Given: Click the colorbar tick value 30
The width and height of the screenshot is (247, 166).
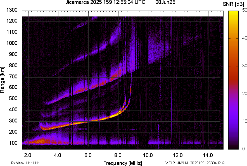Looking at the screenshot, I should (x=245, y=66).
